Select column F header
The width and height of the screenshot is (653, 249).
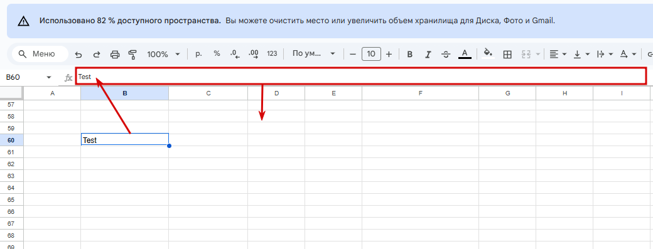tap(421, 93)
